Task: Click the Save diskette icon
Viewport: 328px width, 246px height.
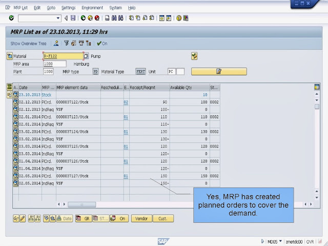Action: 73,18
